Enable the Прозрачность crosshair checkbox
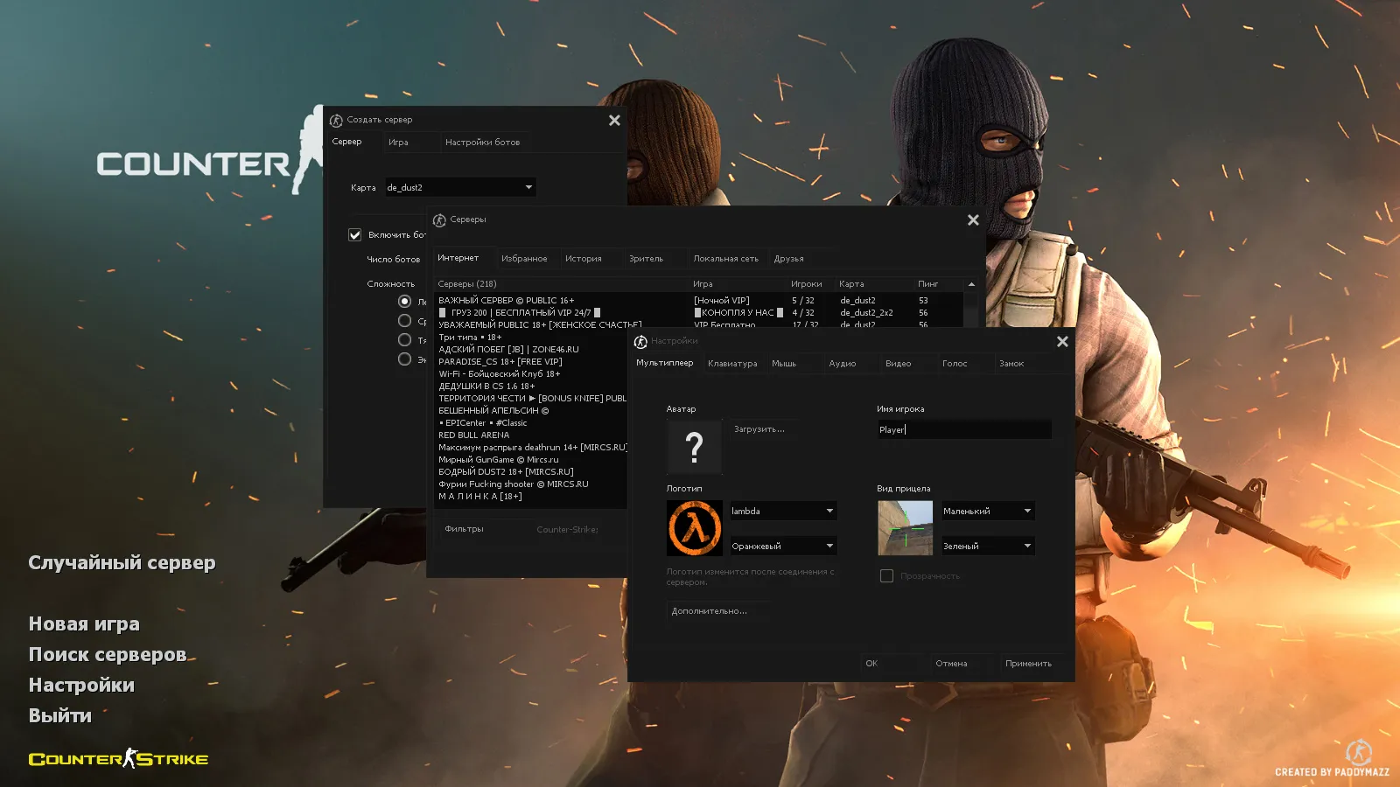 point(886,576)
